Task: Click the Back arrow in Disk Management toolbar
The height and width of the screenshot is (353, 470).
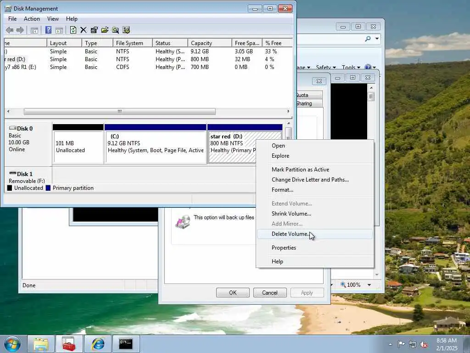Action: pyautogui.click(x=10, y=30)
